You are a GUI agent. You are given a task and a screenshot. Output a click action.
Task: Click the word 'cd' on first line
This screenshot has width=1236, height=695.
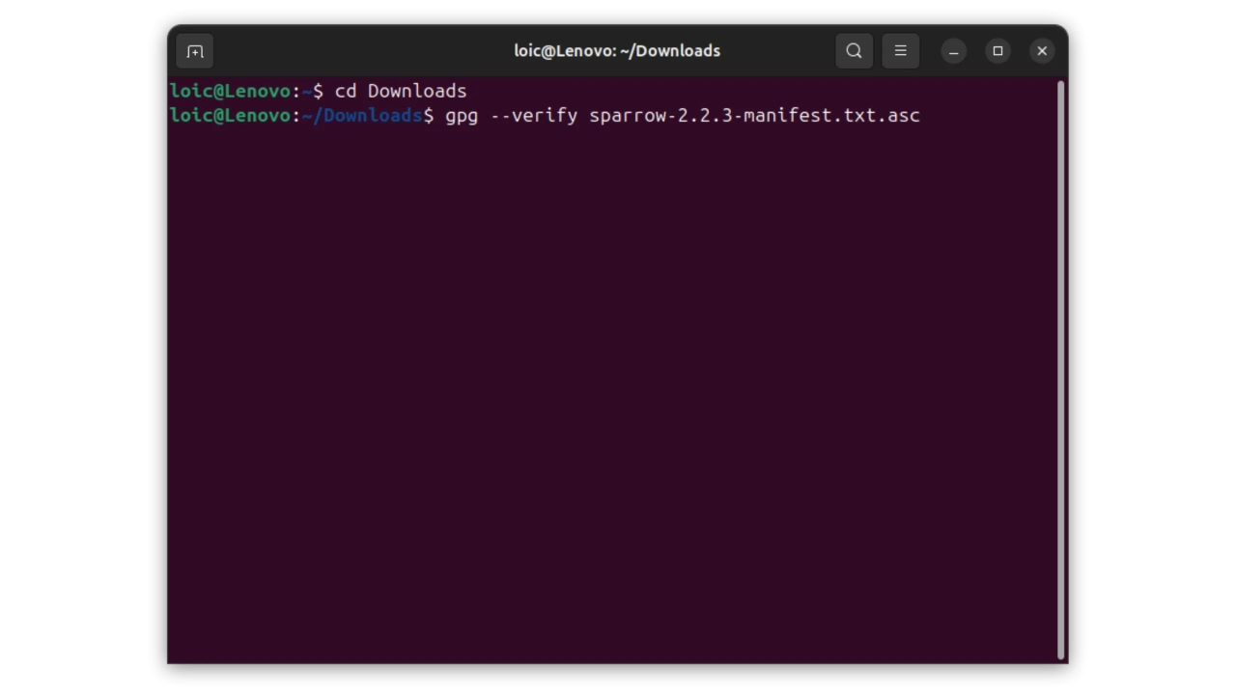(x=345, y=91)
